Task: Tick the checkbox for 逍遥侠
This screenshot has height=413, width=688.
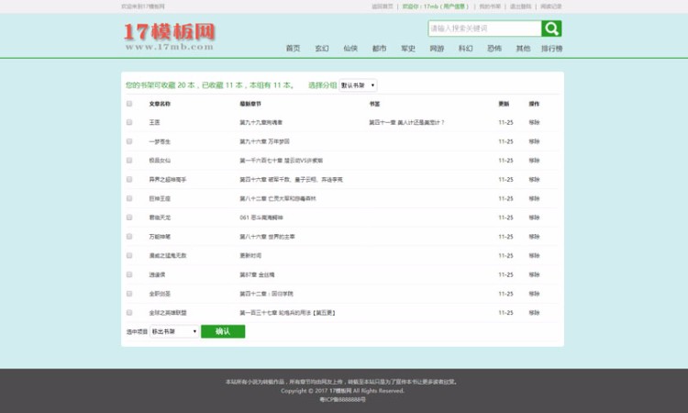Action: 129,274
